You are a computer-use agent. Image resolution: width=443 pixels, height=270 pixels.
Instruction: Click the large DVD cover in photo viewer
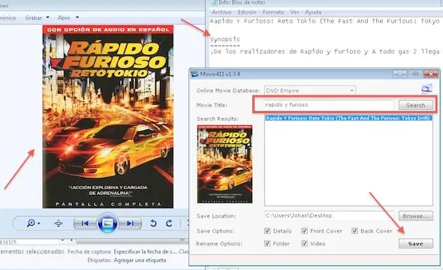[108, 116]
